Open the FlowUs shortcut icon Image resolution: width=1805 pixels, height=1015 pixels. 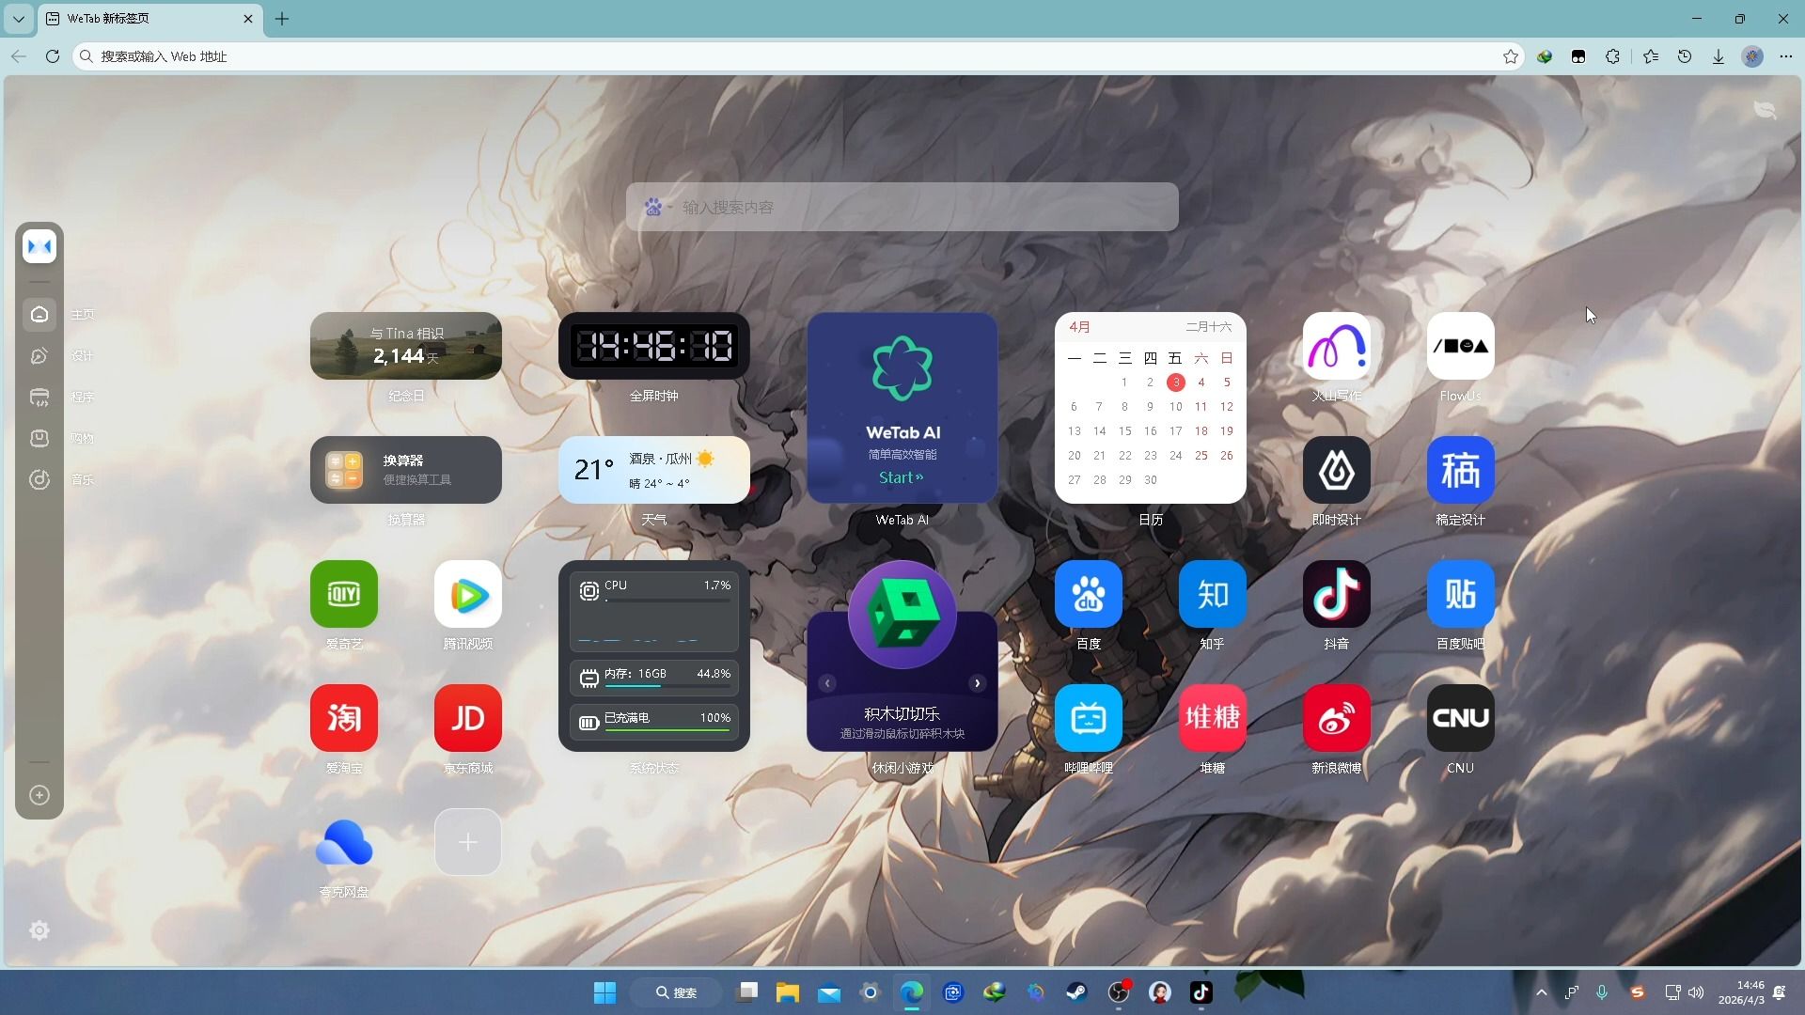[1461, 346]
